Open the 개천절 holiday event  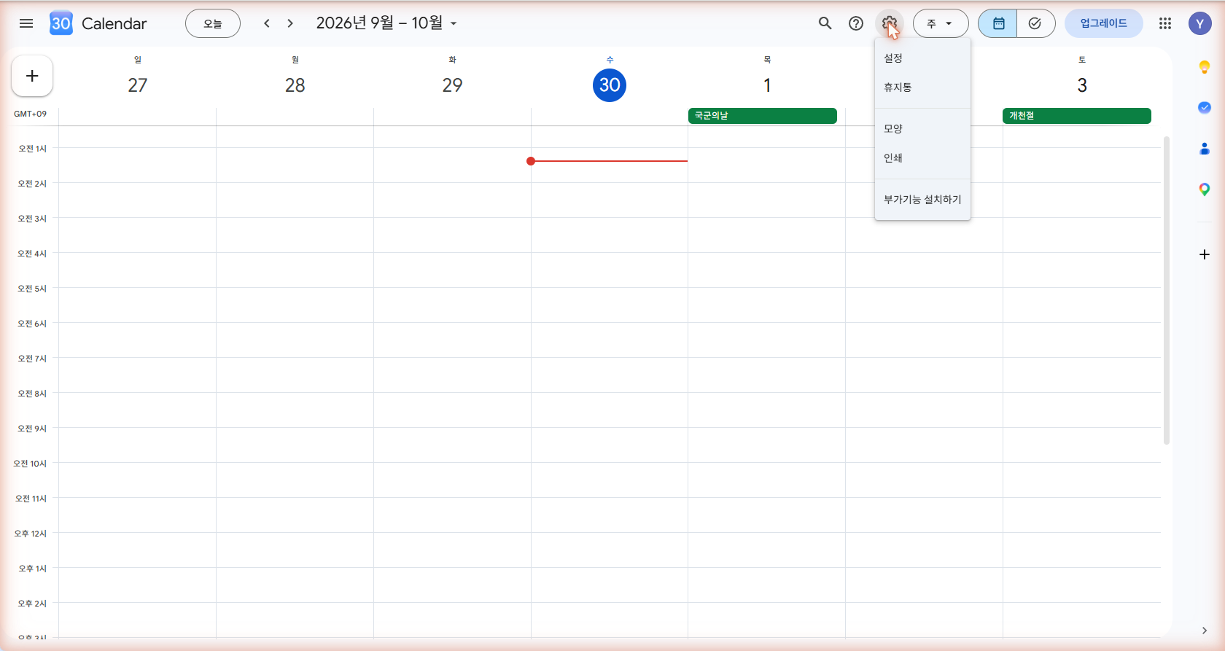pyautogui.click(x=1077, y=116)
